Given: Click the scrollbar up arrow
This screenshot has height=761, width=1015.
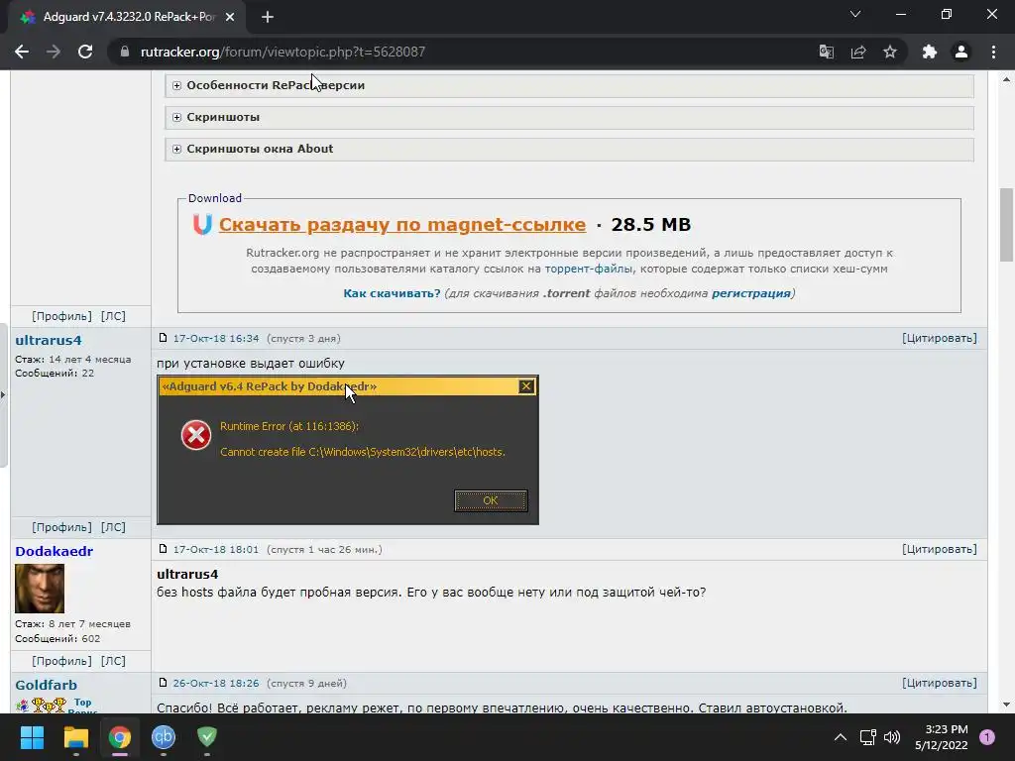Looking at the screenshot, I should coord(1006,79).
